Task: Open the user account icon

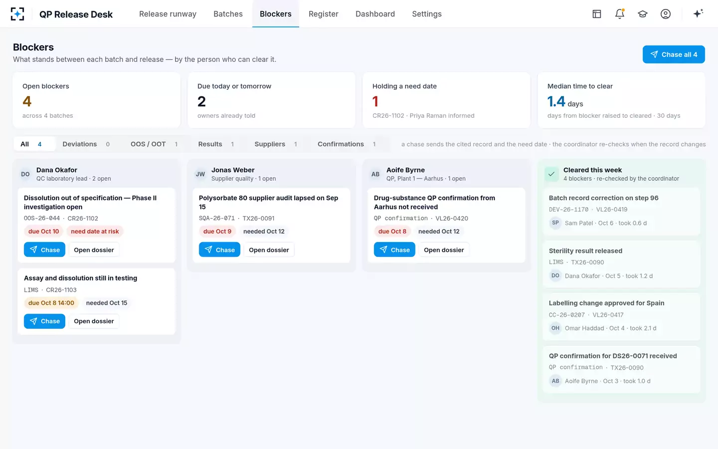Action: click(666, 14)
